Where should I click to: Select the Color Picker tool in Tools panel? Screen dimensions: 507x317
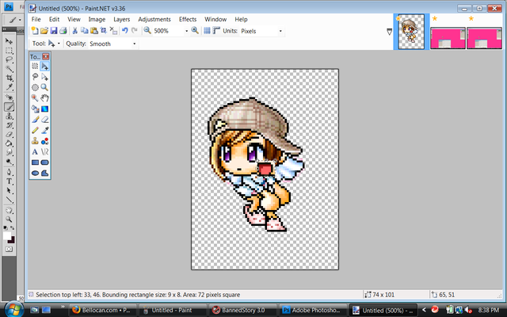click(44, 130)
